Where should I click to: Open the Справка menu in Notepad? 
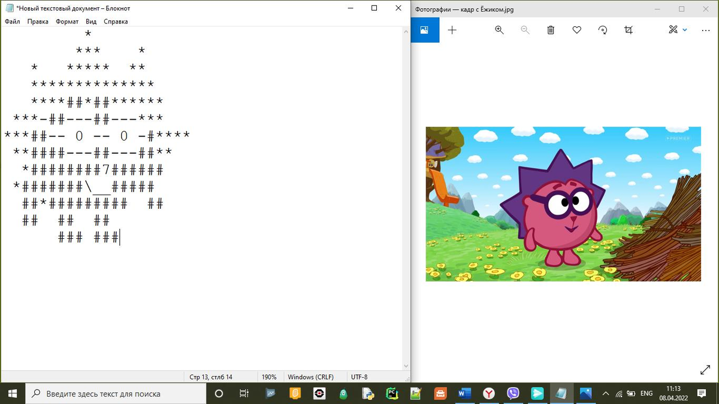tap(116, 22)
